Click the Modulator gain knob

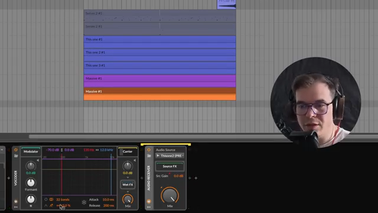click(x=31, y=166)
